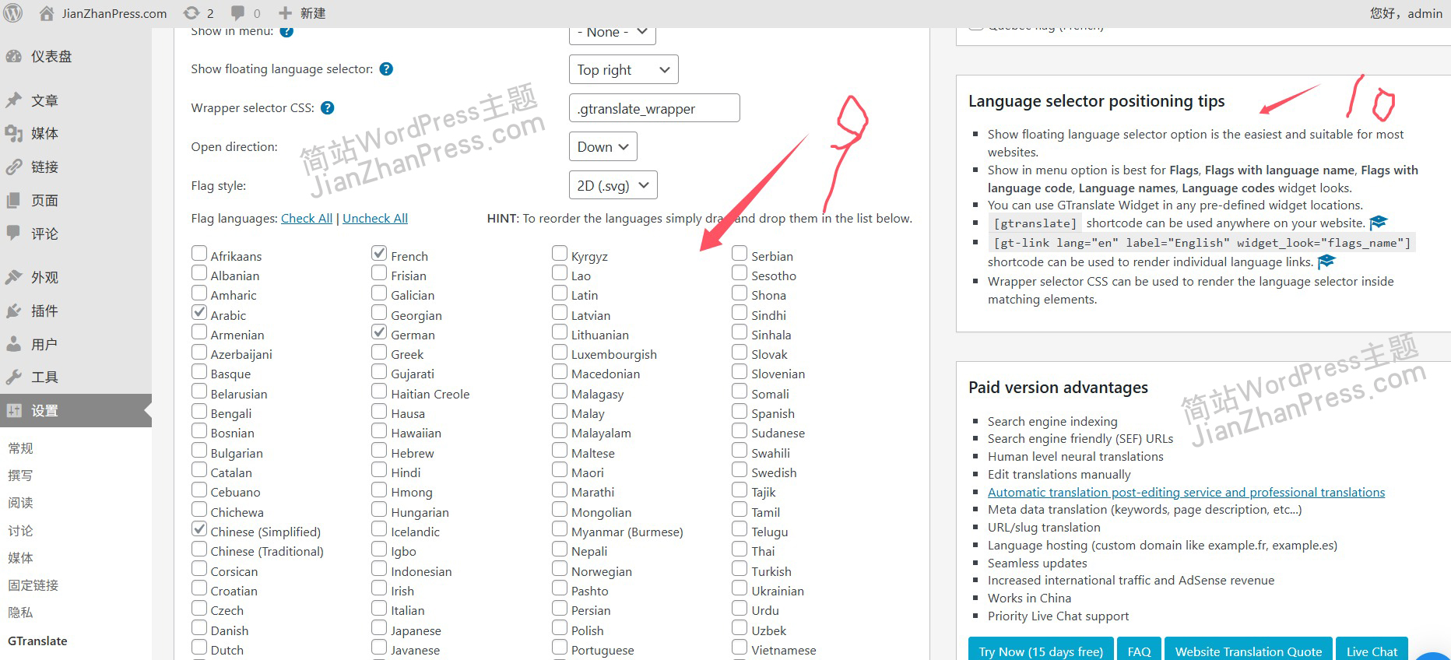Click the 链接 chain icon
This screenshot has height=660, width=1451.
pyautogui.click(x=13, y=167)
